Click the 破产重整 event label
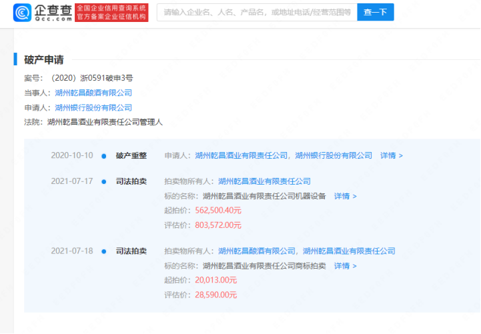 pos(131,155)
